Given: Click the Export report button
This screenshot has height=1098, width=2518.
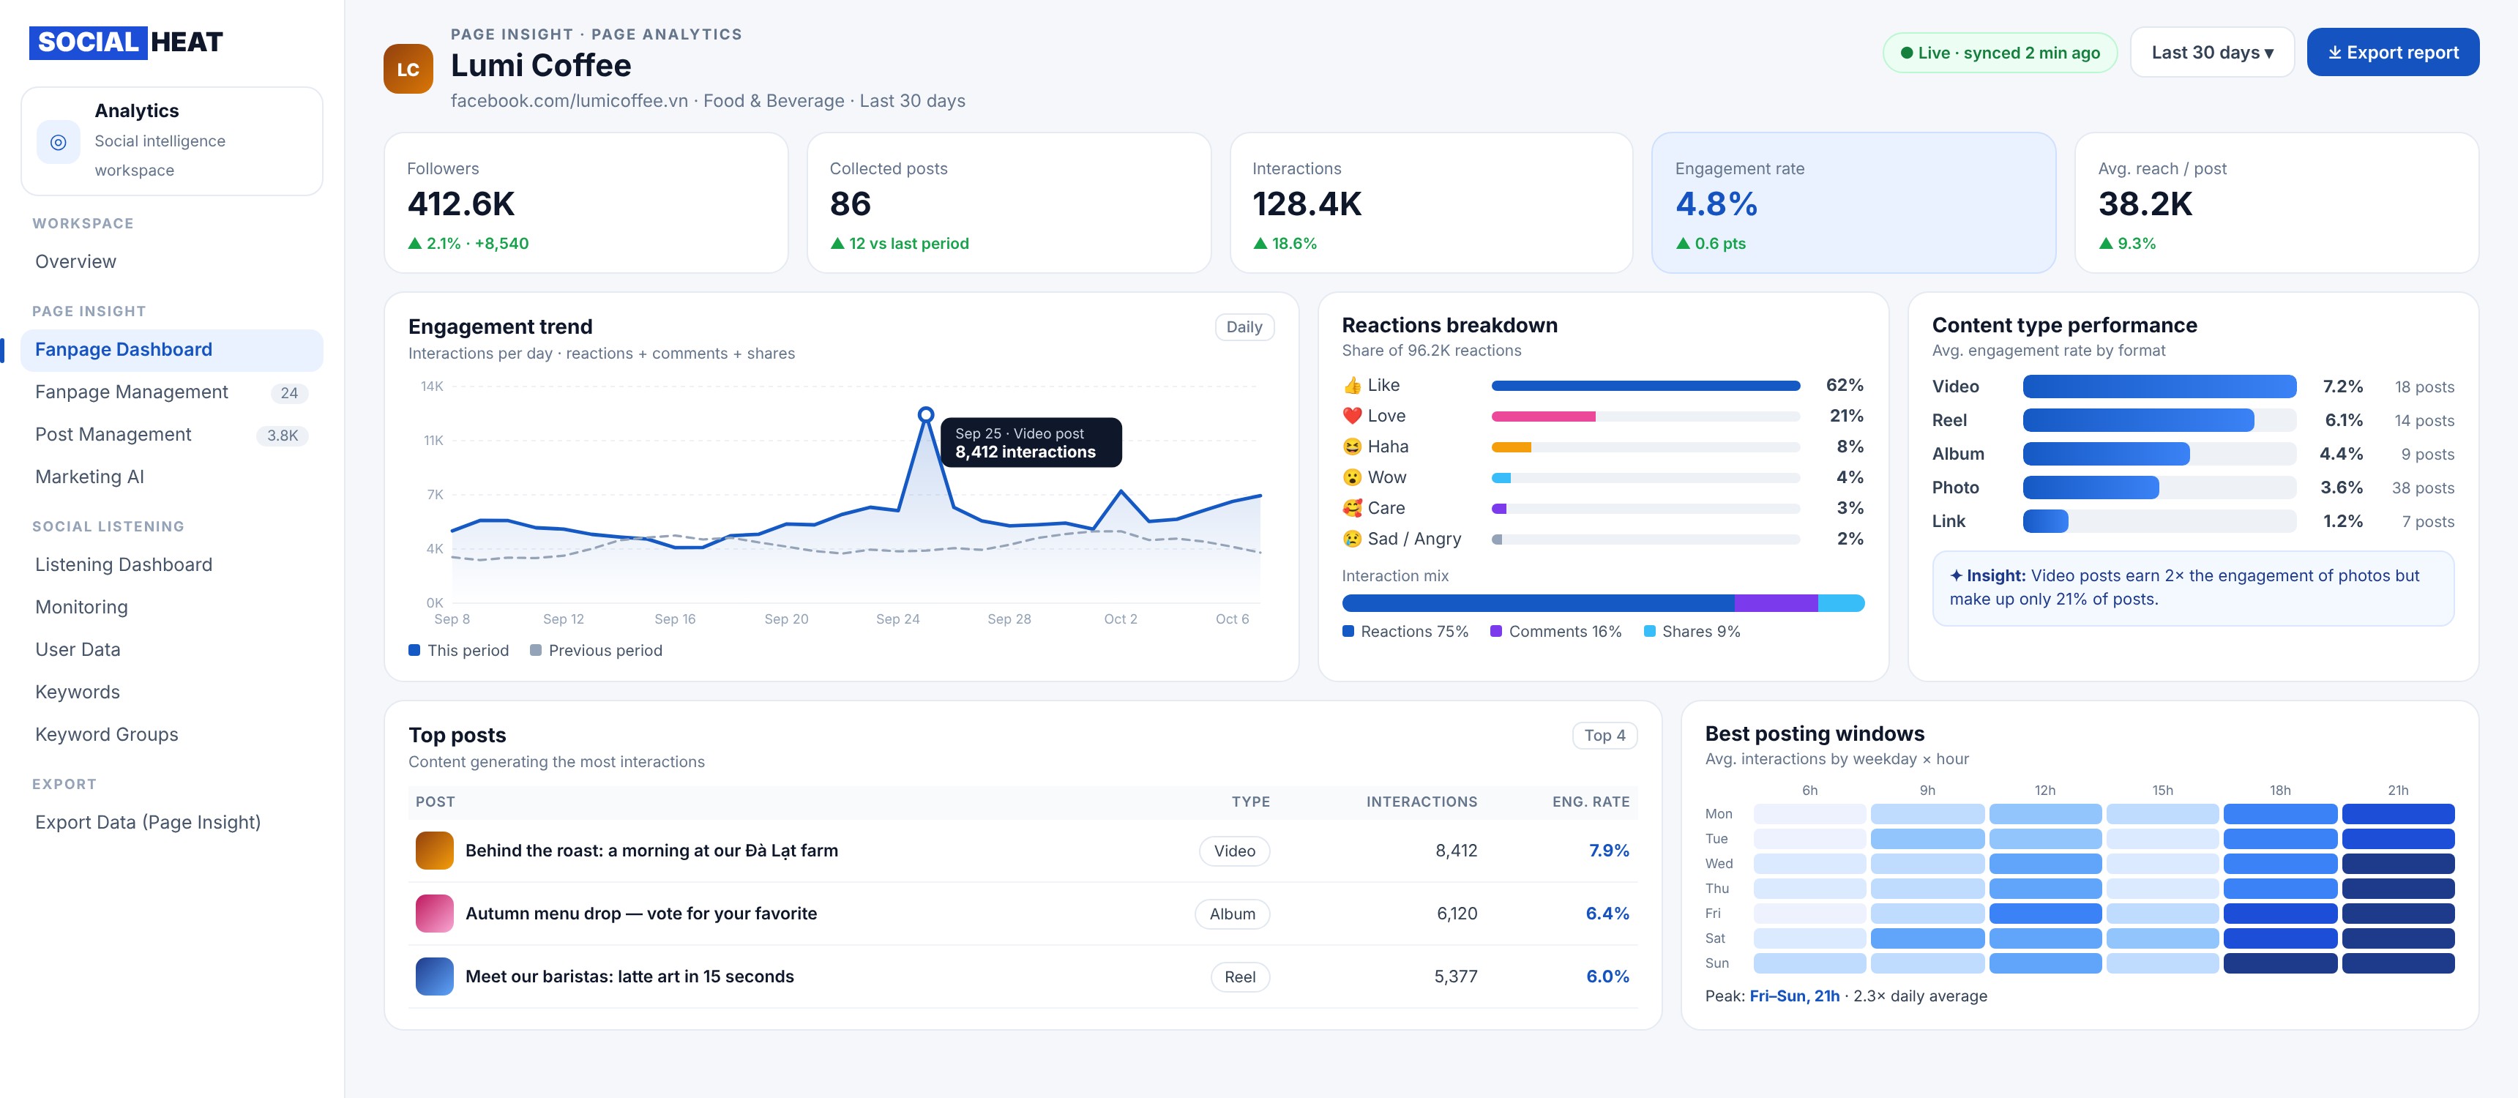Looking at the screenshot, I should 2392,53.
